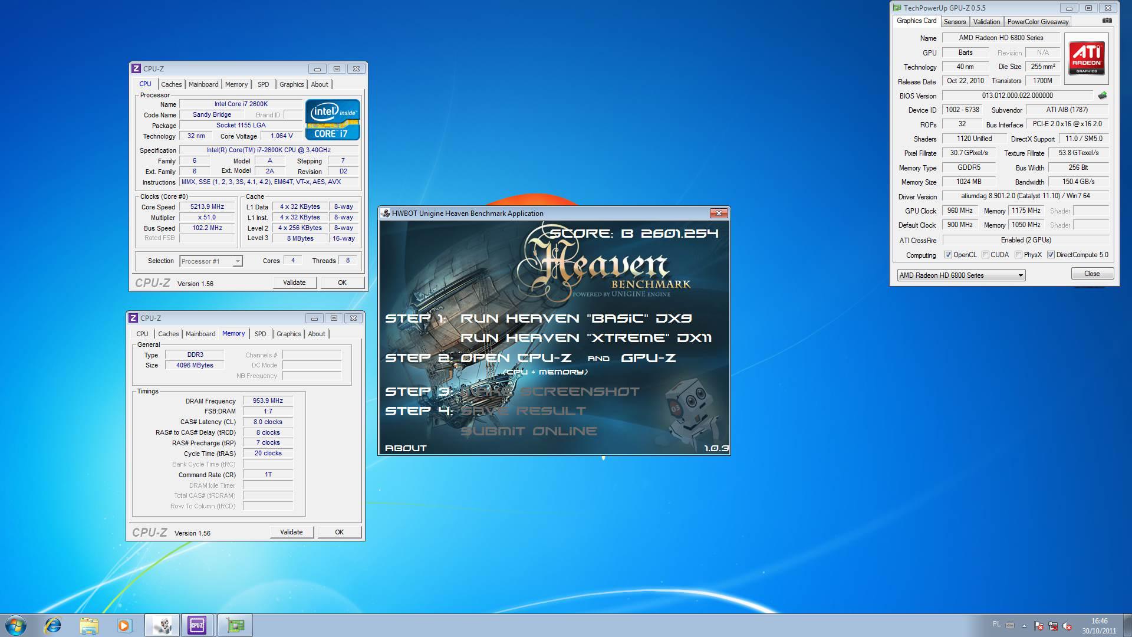The image size is (1132, 637).
Task: Click the GPU-Z camera screenshot icon
Action: [1107, 21]
